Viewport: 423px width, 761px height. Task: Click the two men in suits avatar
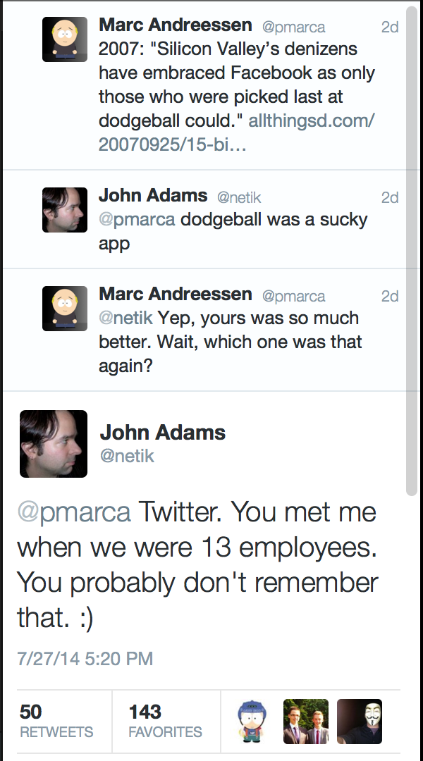pyautogui.click(x=306, y=722)
